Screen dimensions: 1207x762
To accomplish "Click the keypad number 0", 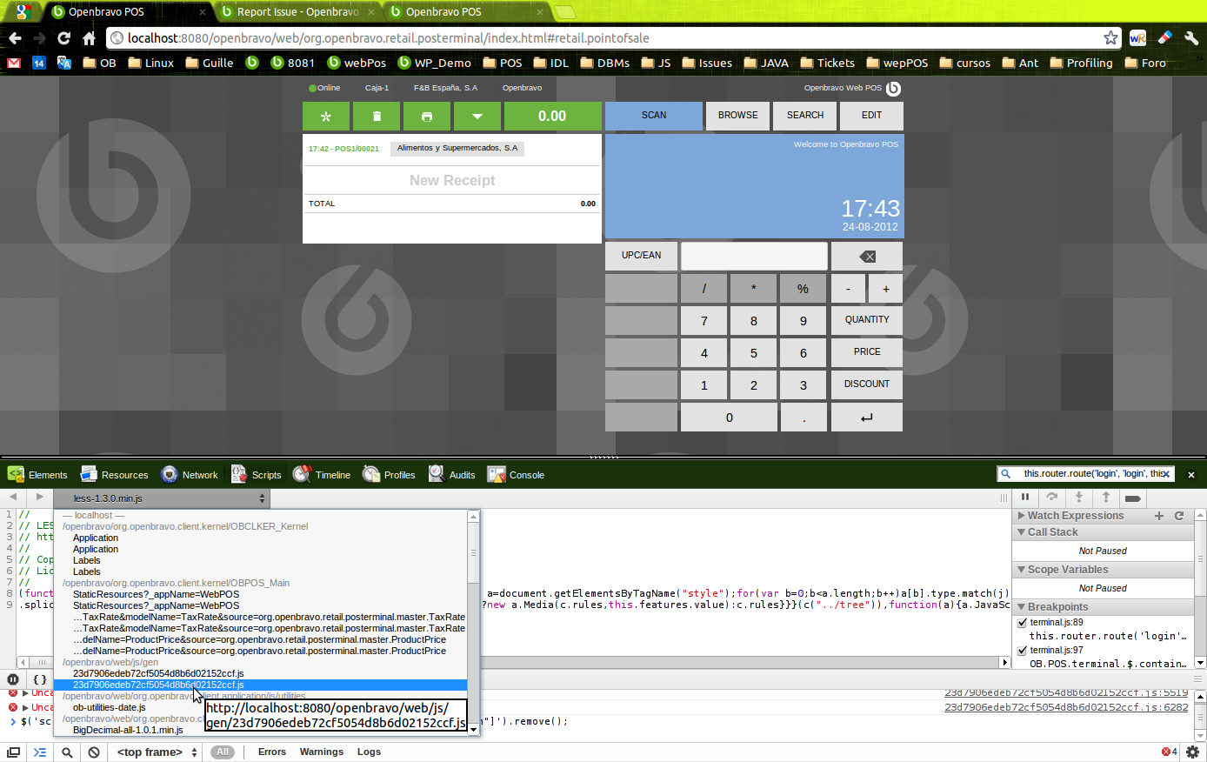I will click(729, 418).
